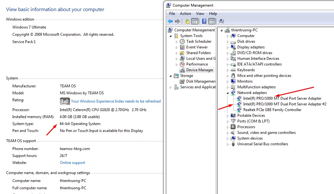This screenshot has width=334, height=194.
Task: Click the Performance icon
Action: tap(182, 64)
